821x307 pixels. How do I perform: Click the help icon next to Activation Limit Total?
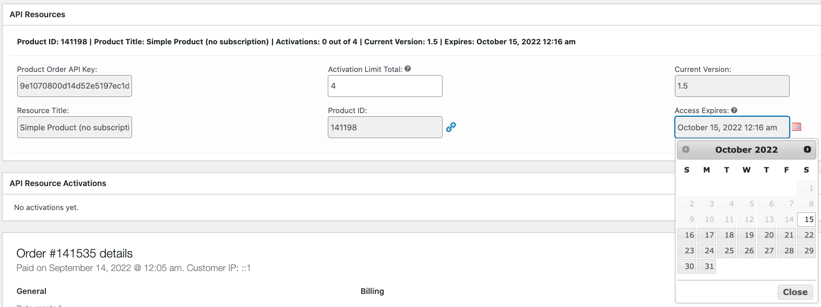pyautogui.click(x=408, y=68)
